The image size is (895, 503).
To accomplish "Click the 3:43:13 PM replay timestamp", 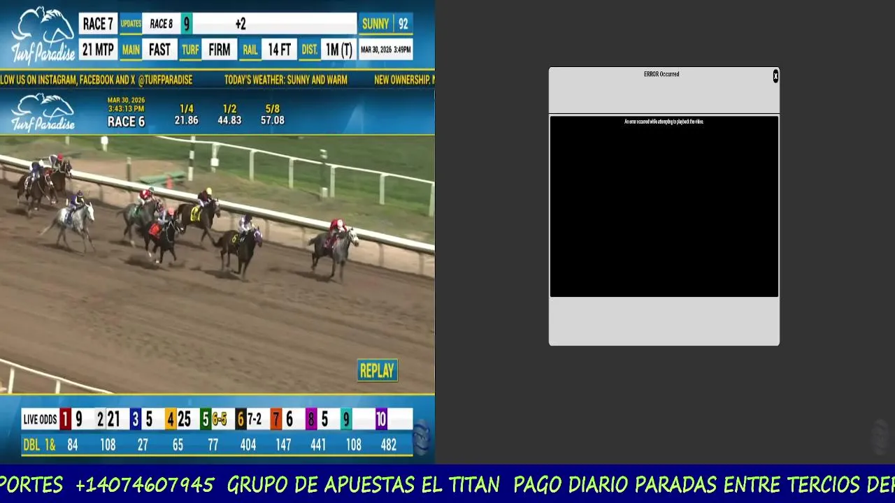I will pyautogui.click(x=126, y=108).
